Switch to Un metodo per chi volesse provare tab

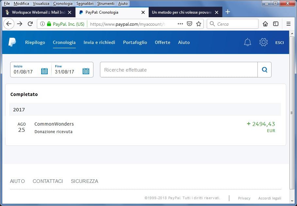(x=185, y=12)
